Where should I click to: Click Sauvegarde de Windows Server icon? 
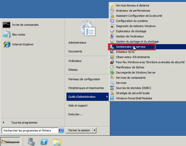pyautogui.click(x=112, y=72)
